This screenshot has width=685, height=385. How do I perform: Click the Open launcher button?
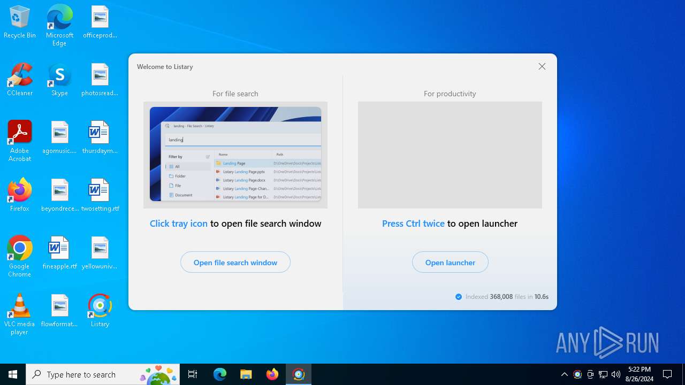pyautogui.click(x=450, y=263)
